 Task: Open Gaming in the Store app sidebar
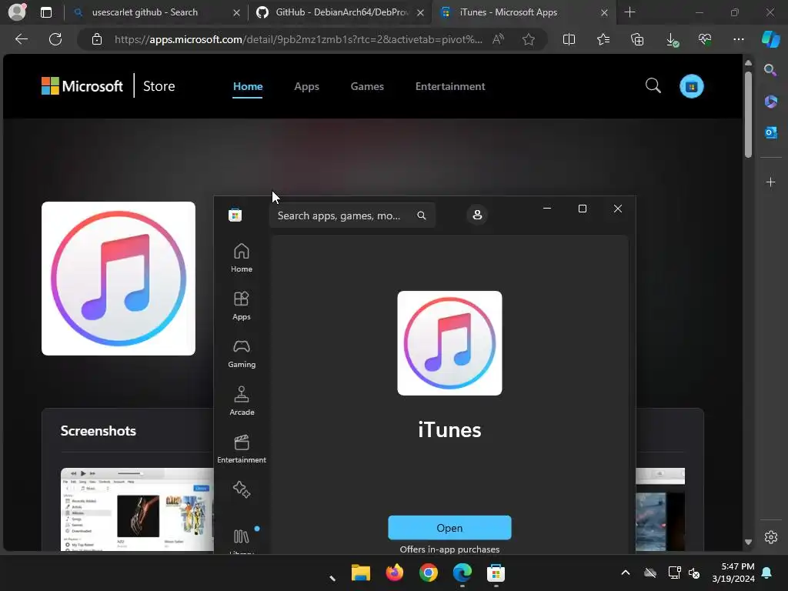241,353
